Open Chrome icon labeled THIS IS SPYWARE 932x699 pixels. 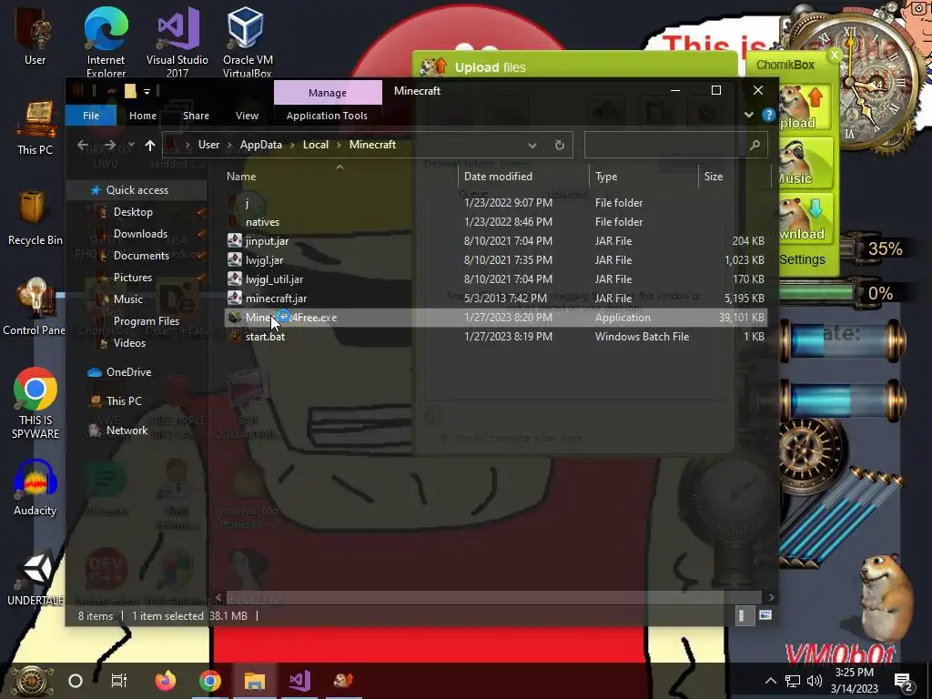click(x=35, y=403)
